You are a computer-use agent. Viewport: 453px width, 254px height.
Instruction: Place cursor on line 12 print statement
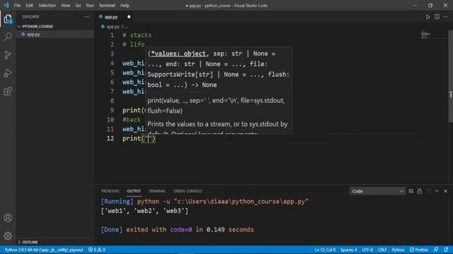tap(139, 138)
